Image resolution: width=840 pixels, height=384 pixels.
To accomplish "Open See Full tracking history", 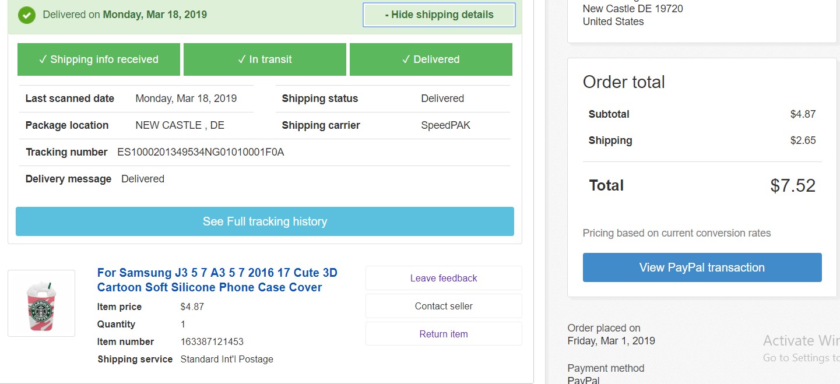I will [x=265, y=221].
